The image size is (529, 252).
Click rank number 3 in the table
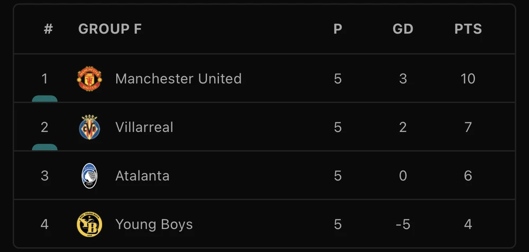point(44,176)
